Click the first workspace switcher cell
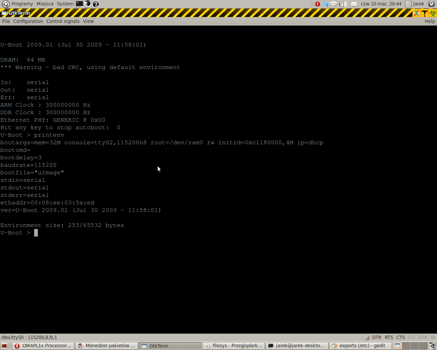 [397, 346]
